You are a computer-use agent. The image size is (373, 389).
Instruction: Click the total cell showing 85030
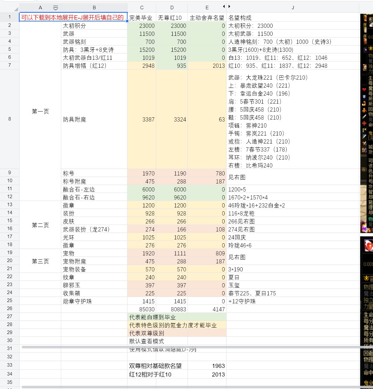point(142,309)
